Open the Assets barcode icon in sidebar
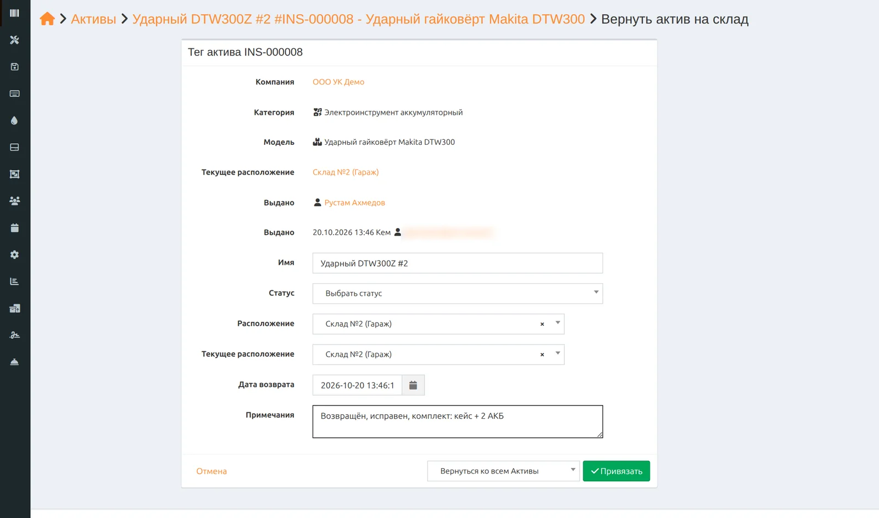 pos(15,13)
